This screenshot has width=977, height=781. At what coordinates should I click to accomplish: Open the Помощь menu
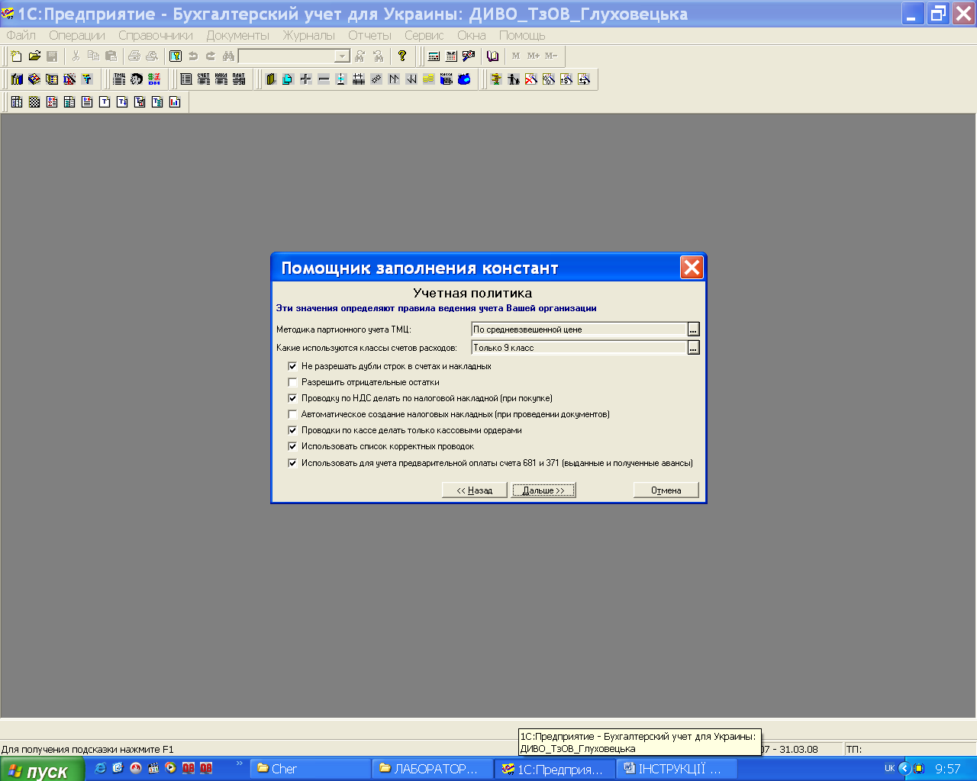522,35
